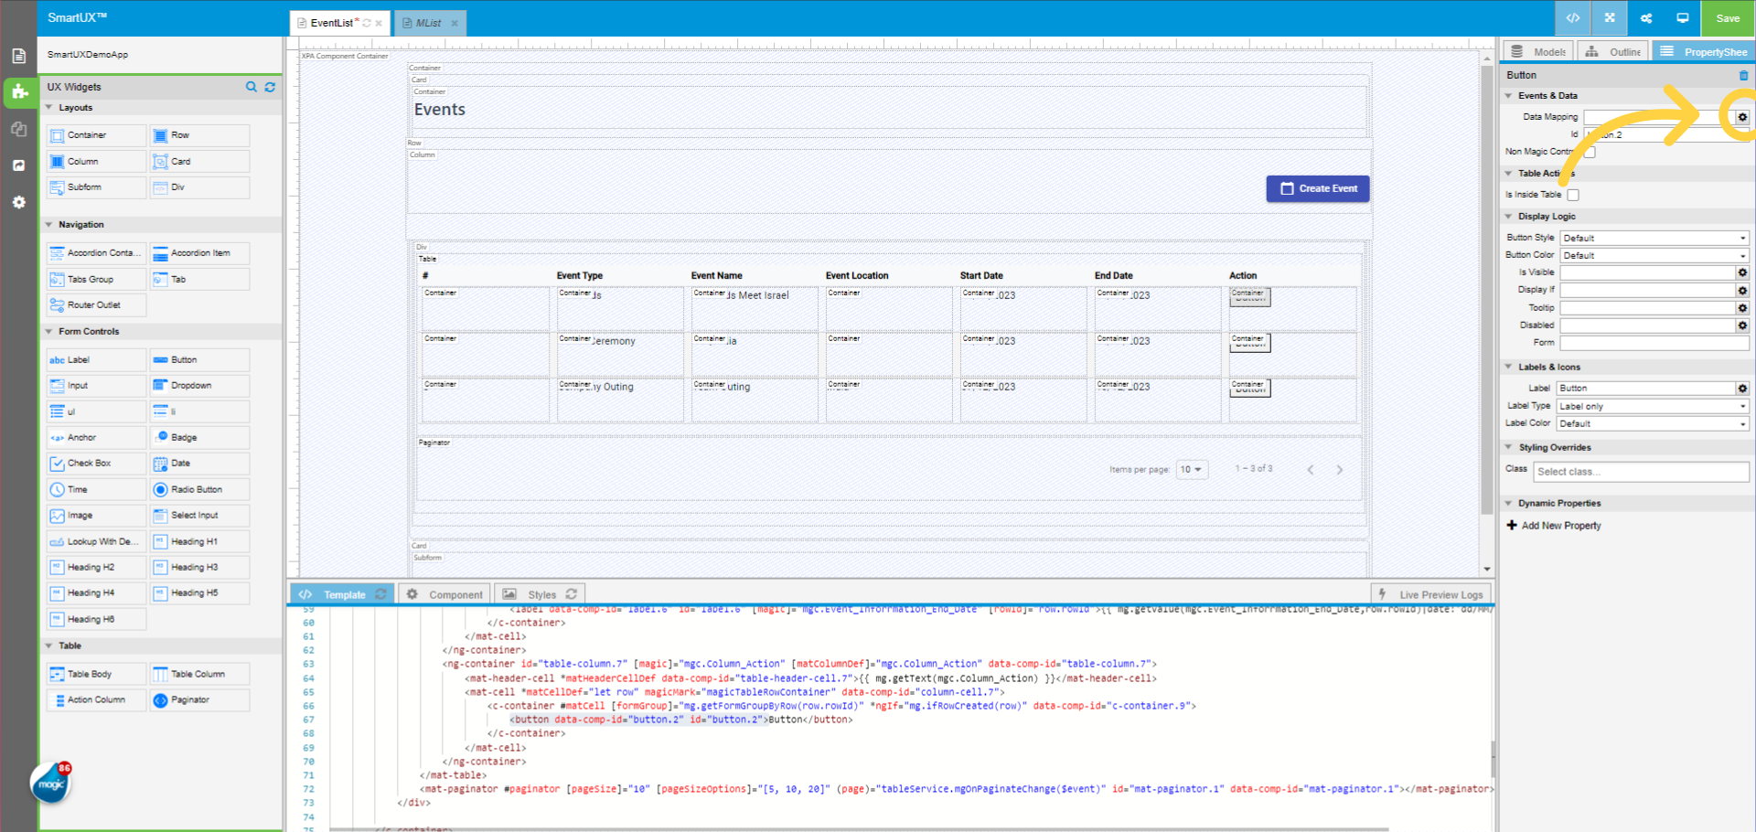Check the Non Magic Control box
The image size is (1756, 832).
1590,152
